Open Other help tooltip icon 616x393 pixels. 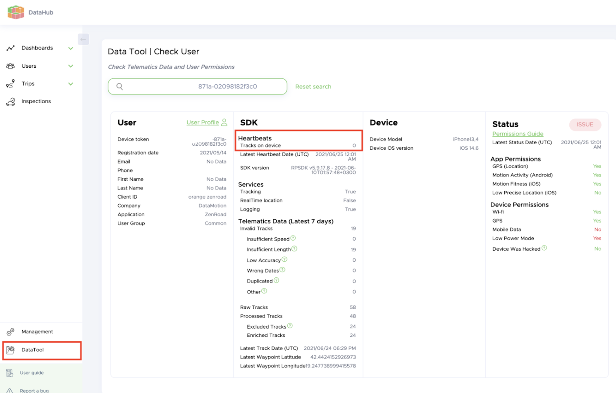[264, 291]
